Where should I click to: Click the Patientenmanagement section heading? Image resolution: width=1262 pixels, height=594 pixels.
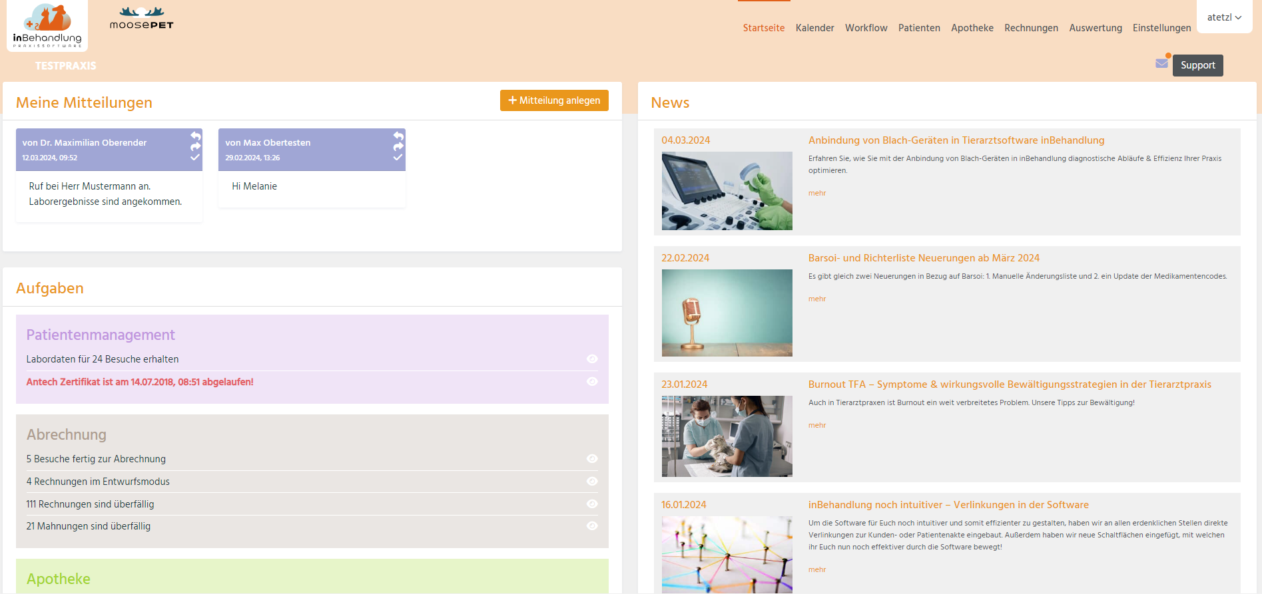click(x=101, y=335)
